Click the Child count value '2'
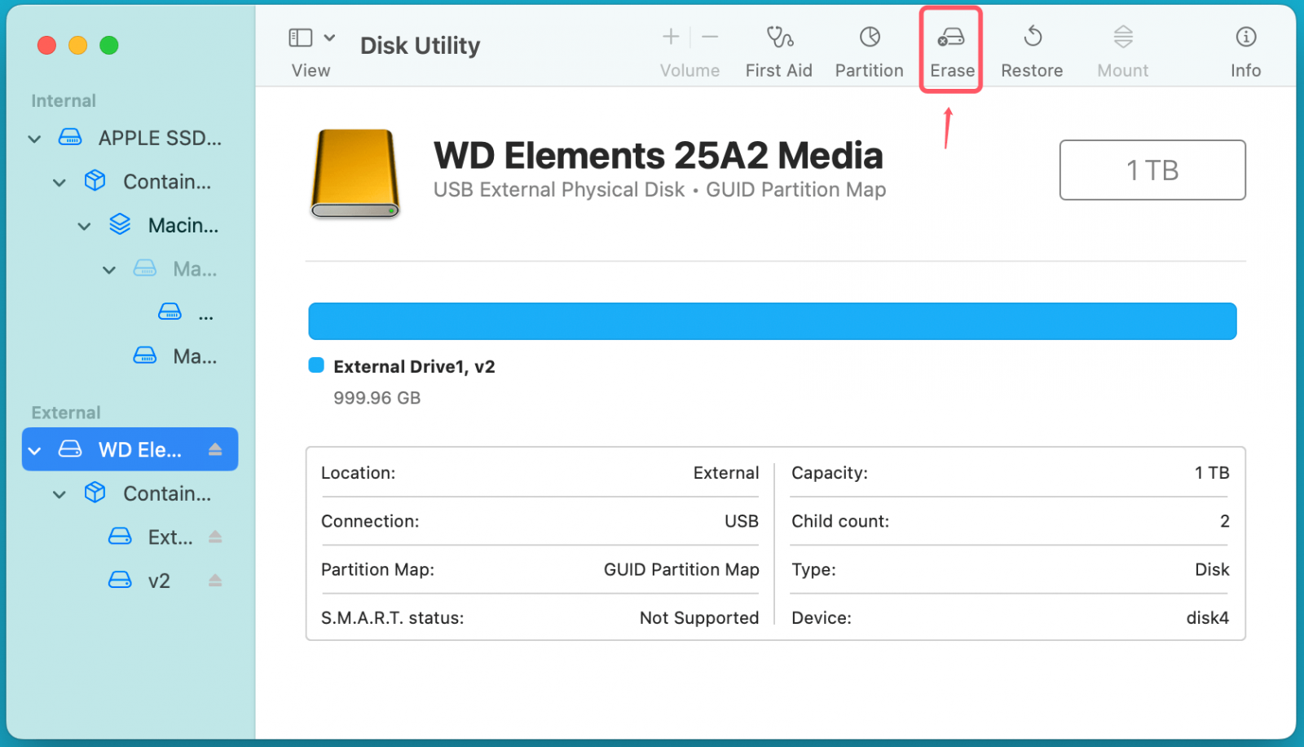The height and width of the screenshot is (747, 1304). (x=1224, y=521)
